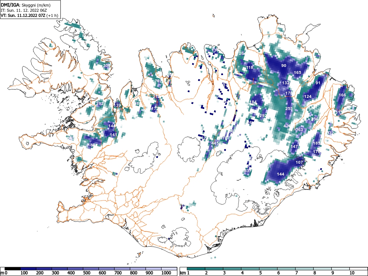The image size is (368, 276).
Task: Click the '90' visibility label on map
Action: 284,66
